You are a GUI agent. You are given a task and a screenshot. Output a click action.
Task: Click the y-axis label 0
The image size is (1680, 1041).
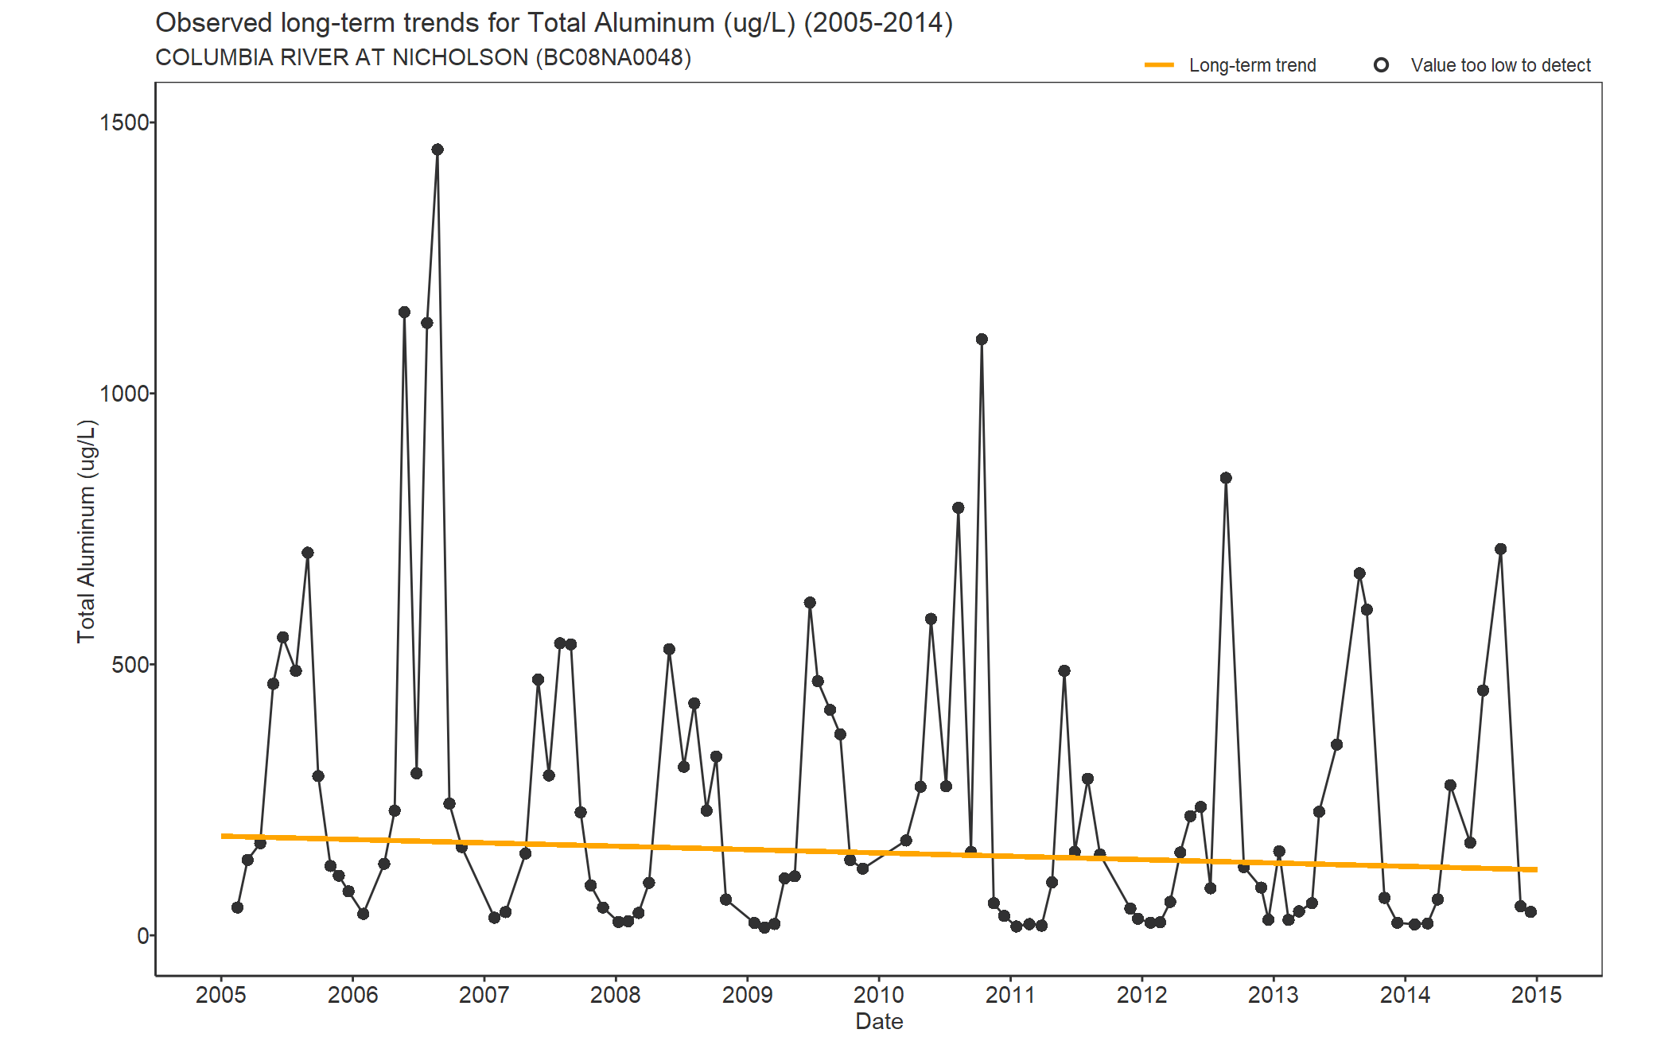tap(143, 936)
